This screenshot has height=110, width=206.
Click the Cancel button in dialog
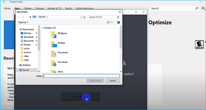coord(112,81)
